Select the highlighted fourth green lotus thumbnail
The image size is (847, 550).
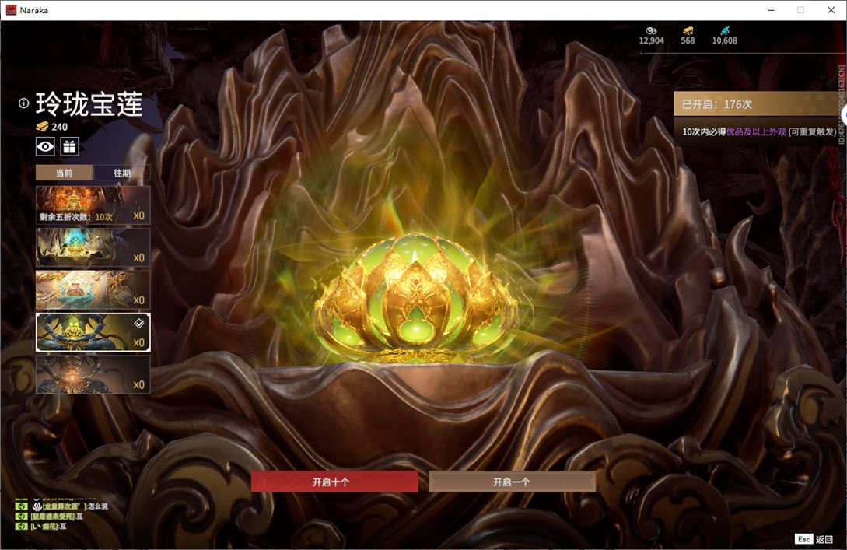[x=93, y=331]
